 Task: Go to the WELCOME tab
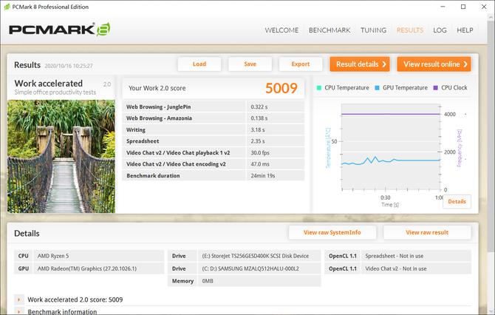point(281,30)
